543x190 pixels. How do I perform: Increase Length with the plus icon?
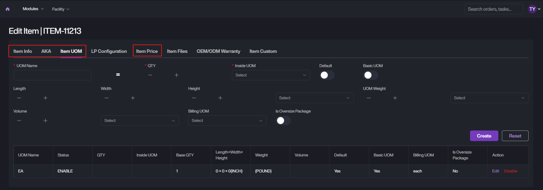coord(45,98)
